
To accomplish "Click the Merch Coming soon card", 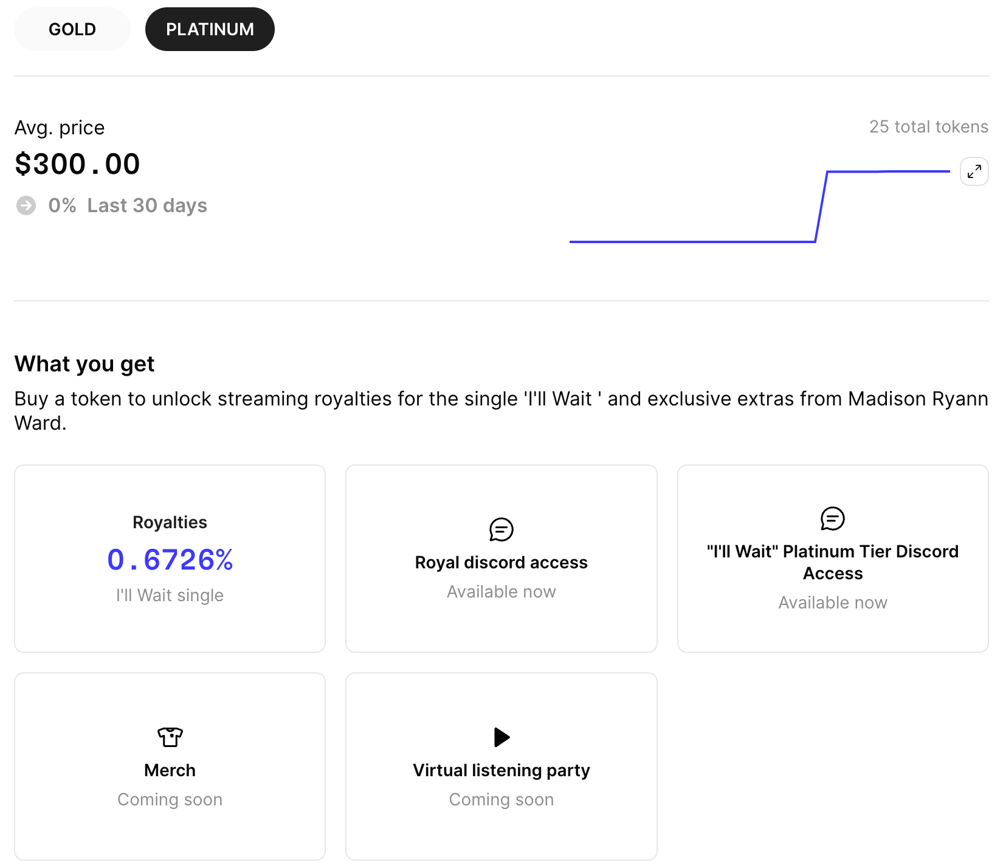I will pyautogui.click(x=170, y=766).
